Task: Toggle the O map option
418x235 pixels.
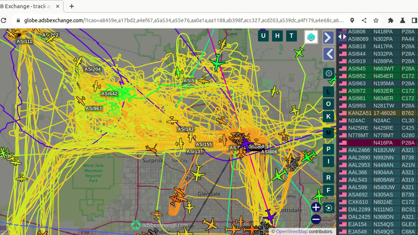Action: 329,104
